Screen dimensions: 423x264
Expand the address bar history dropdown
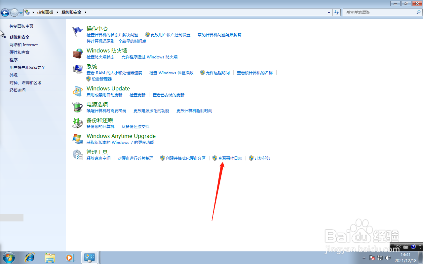coord(329,12)
